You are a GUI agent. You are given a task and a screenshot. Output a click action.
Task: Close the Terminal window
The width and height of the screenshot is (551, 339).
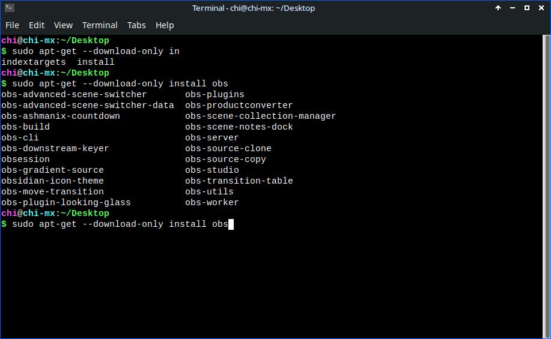point(541,8)
